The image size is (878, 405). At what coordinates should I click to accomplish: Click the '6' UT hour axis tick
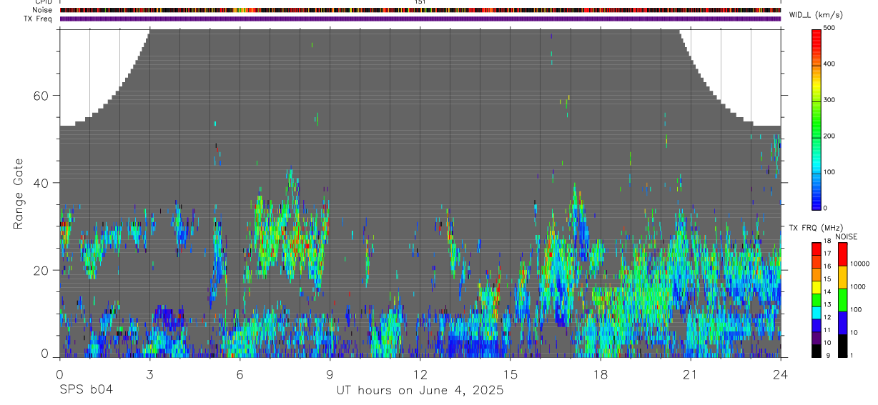coord(240,374)
